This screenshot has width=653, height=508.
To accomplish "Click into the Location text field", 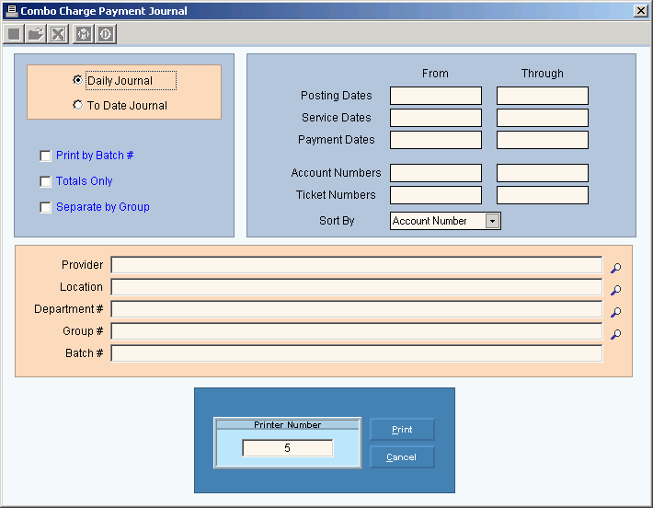I will click(x=357, y=287).
